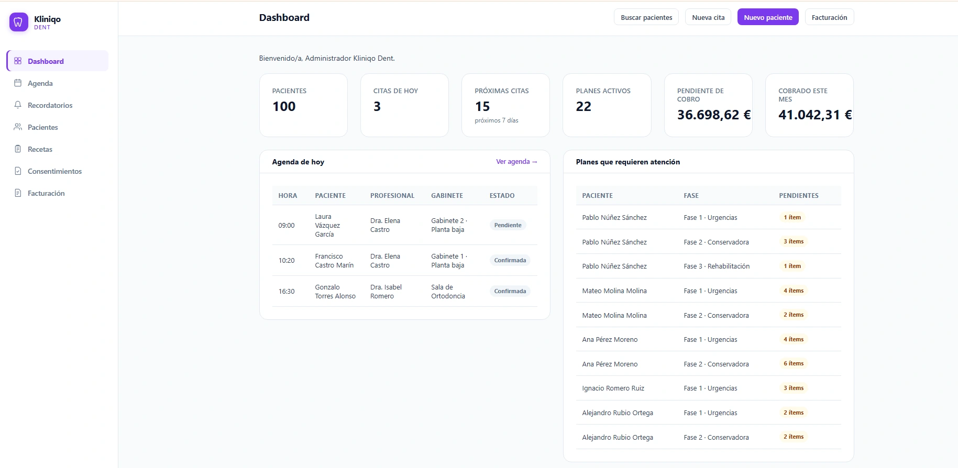Click Sala de Ortodoncia cell
Image resolution: width=958 pixels, height=468 pixels.
coord(448,292)
